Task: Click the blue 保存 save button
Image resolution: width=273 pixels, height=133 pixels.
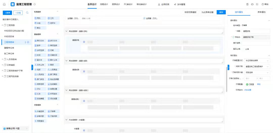Action: [x=221, y=12]
